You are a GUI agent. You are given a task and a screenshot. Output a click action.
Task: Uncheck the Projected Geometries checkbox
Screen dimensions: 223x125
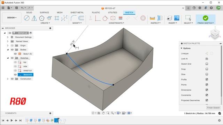pos(207,100)
